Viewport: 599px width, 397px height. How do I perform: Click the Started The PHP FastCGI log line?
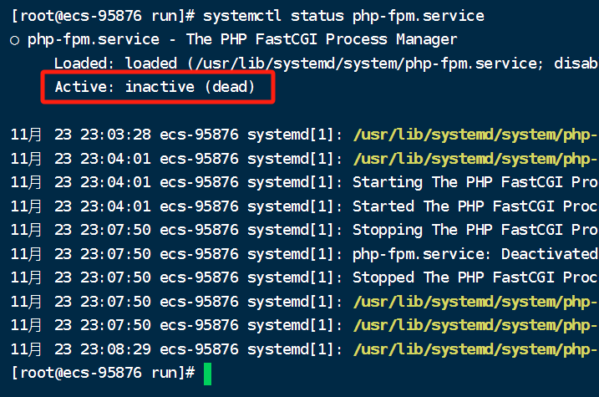(x=475, y=206)
